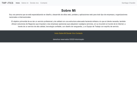This screenshot has width=137, height=102.
Task: Click the paragraph starting 'El objetivo primordial'
Action: 68,24
